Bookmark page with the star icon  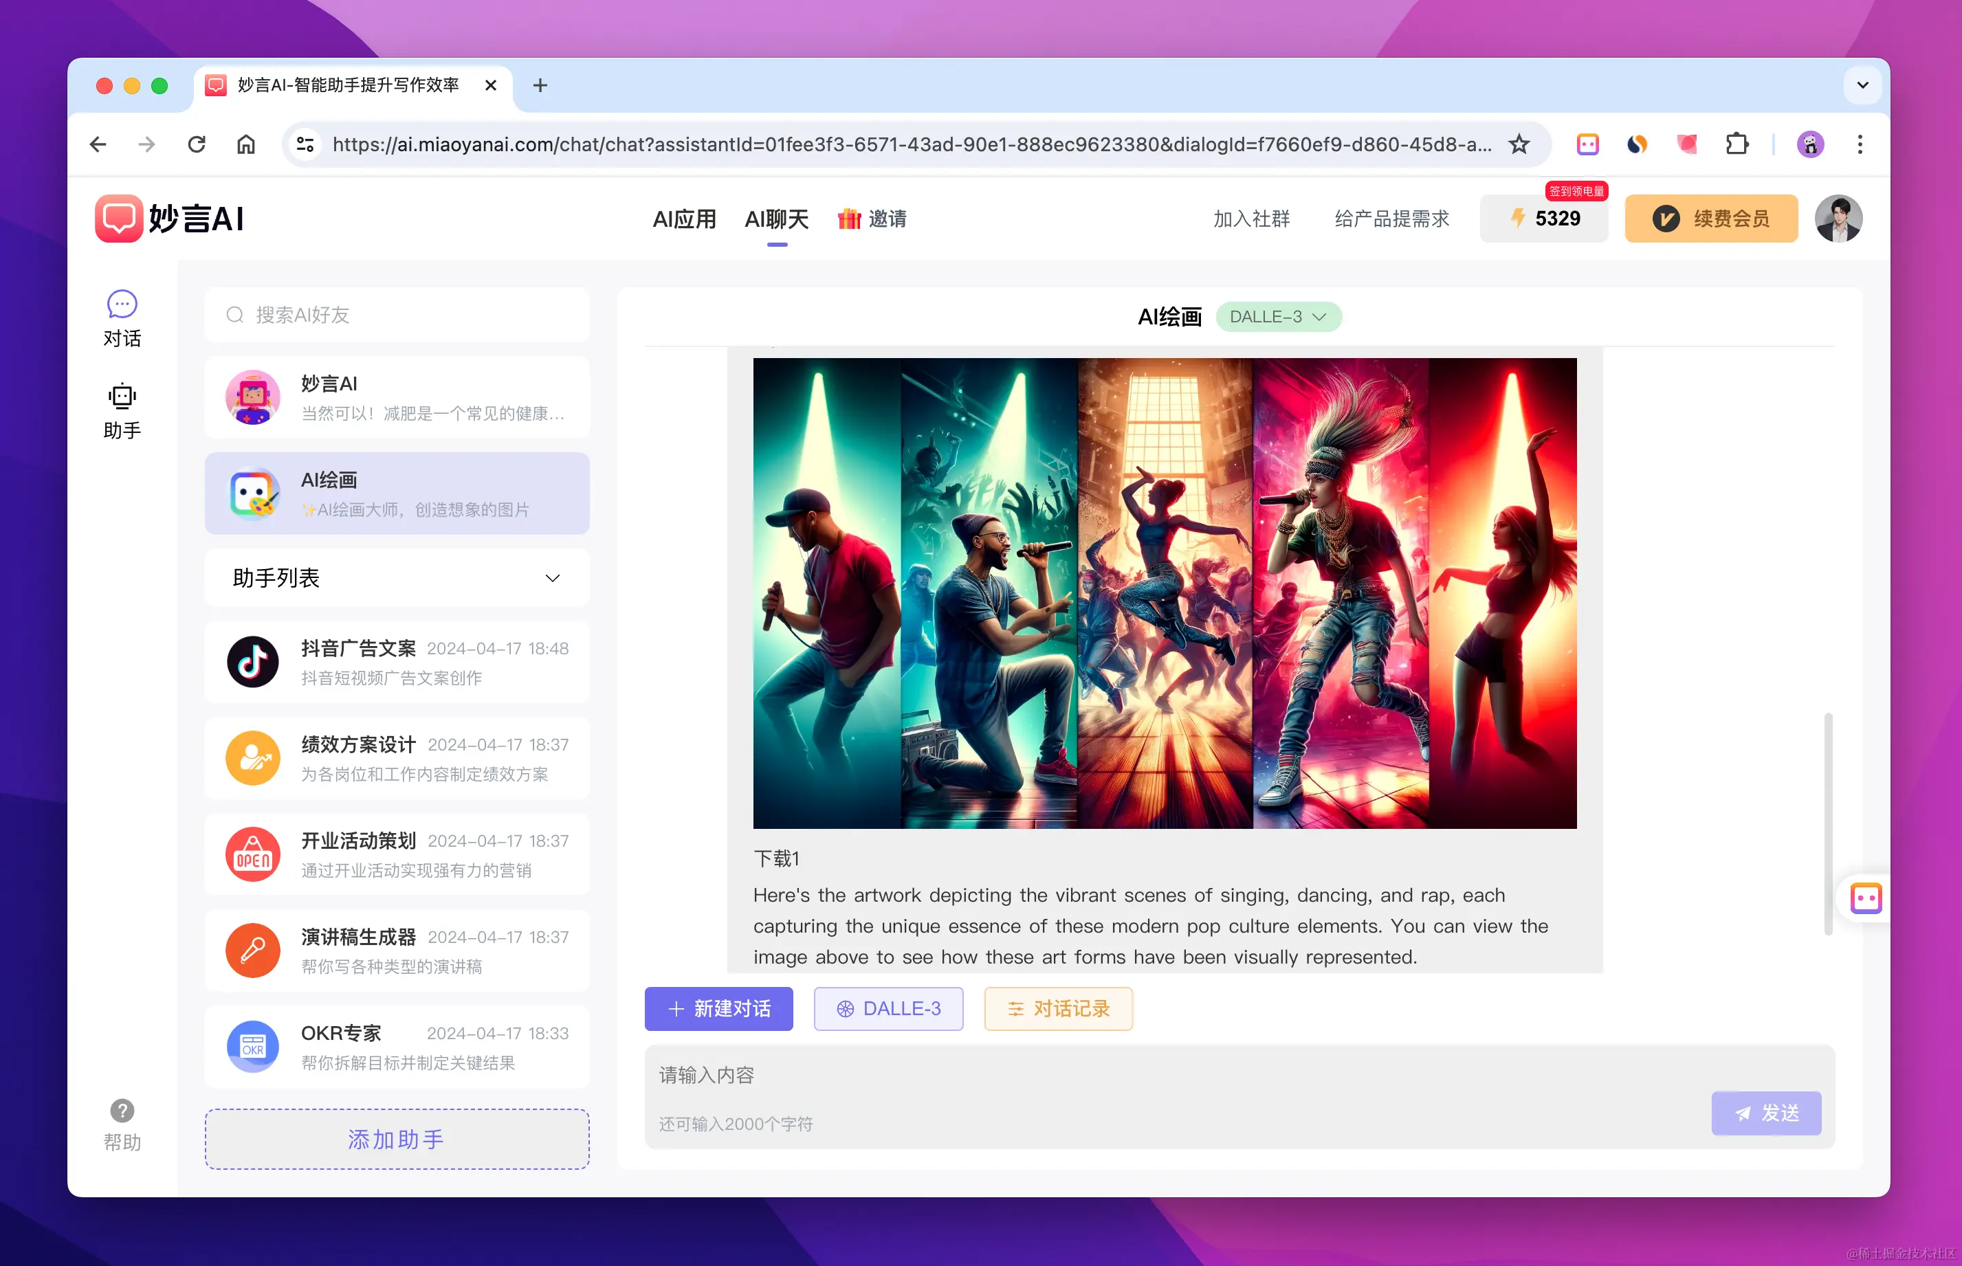tap(1519, 145)
